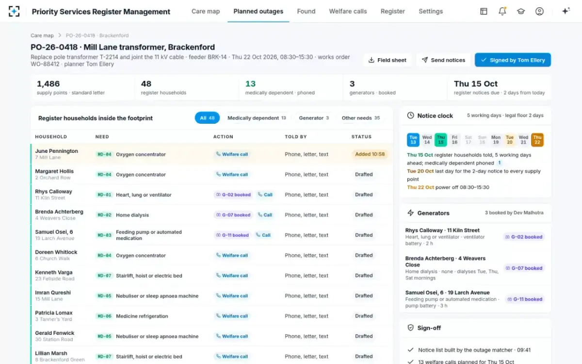Click Signed by Tom Ellery button
This screenshot has width=582, height=364.
pyautogui.click(x=513, y=60)
